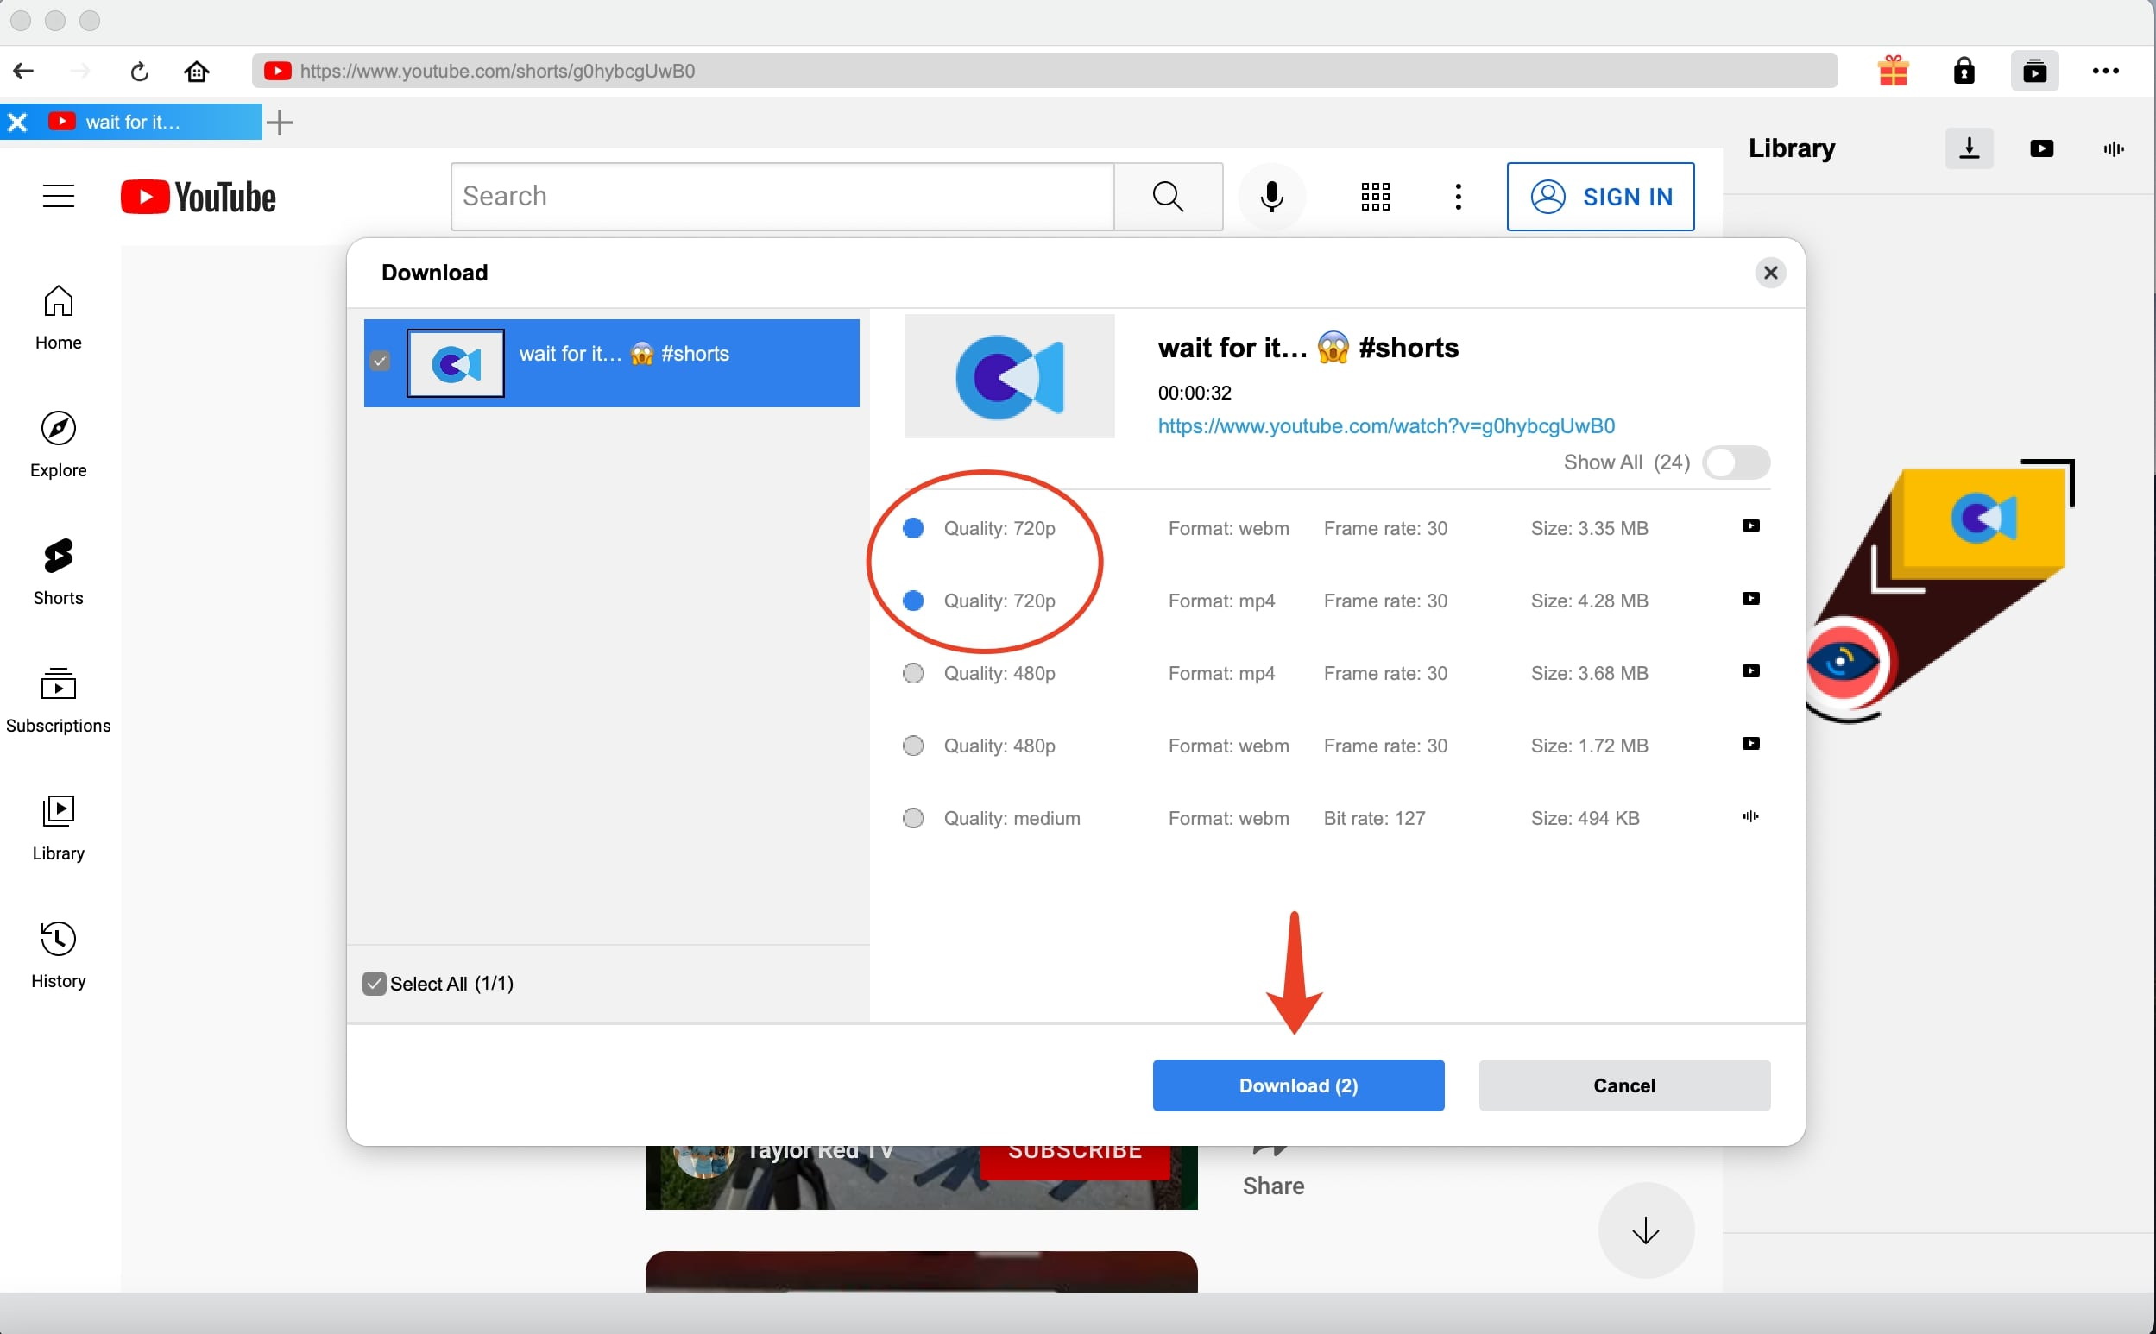Expand YouTube hamburger guide menu
This screenshot has width=2156, height=1334.
58,196
